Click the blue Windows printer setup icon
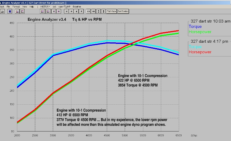231x141 pixels. [x=10, y=11]
